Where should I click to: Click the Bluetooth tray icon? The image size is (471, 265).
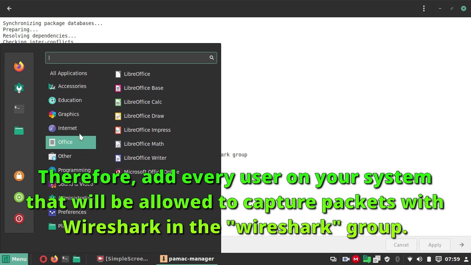(x=397, y=259)
